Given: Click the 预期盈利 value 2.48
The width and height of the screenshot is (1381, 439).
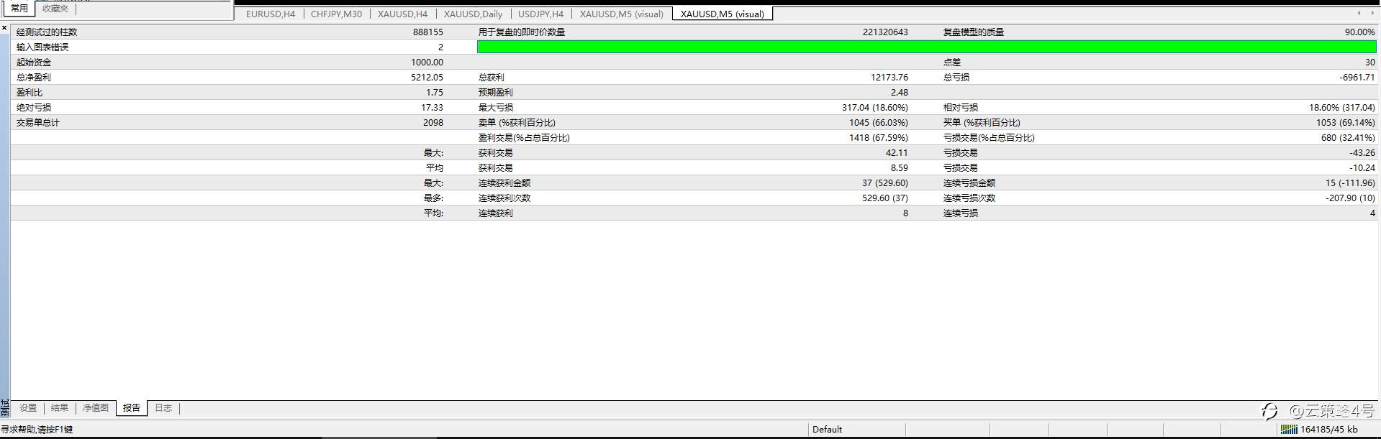Looking at the screenshot, I should [x=899, y=93].
